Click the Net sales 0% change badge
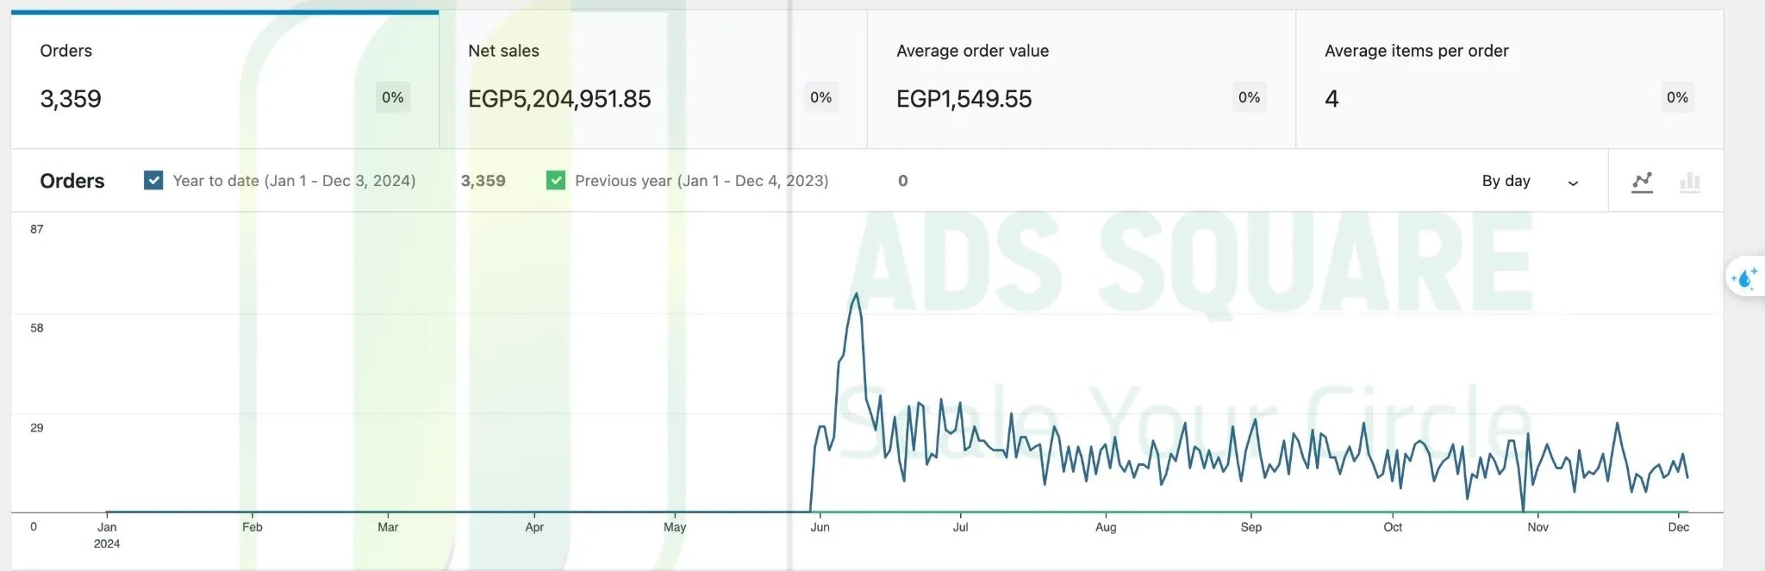The height and width of the screenshot is (571, 1765). click(x=821, y=97)
